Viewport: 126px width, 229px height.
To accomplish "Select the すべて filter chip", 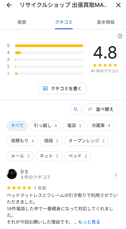I will 17,126.
